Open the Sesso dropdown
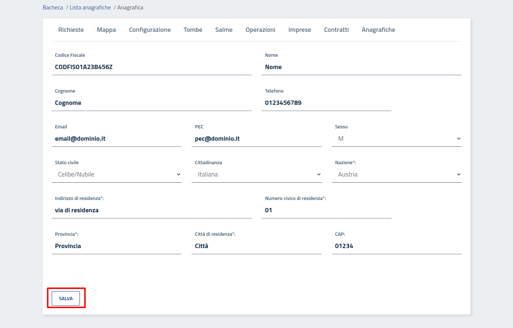This screenshot has height=328, width=513. [x=396, y=139]
